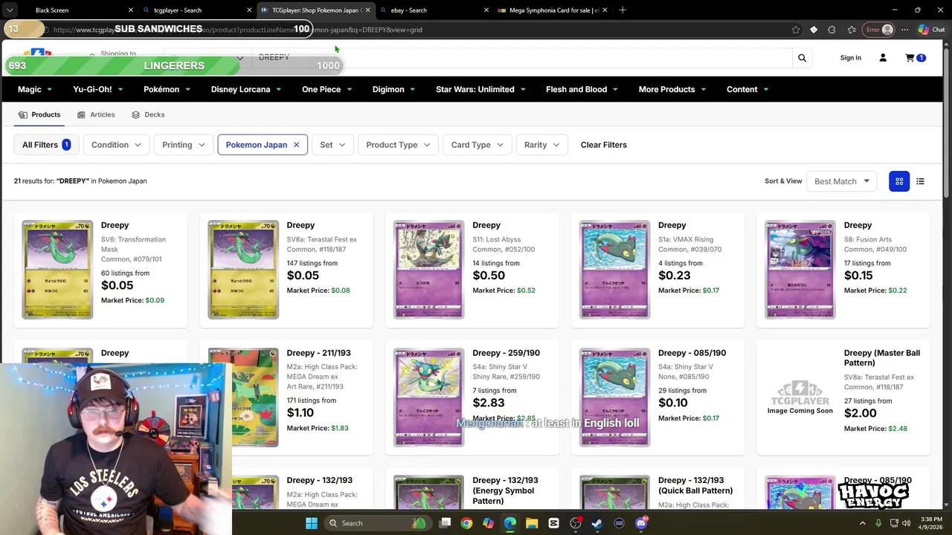Open Copilot from the taskbar
Viewport: 952px width, 535px height.
(488, 523)
